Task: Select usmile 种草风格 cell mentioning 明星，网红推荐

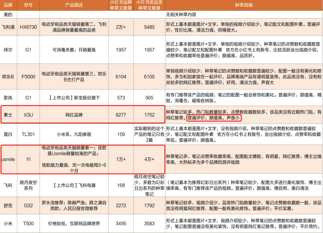Action: point(244,159)
